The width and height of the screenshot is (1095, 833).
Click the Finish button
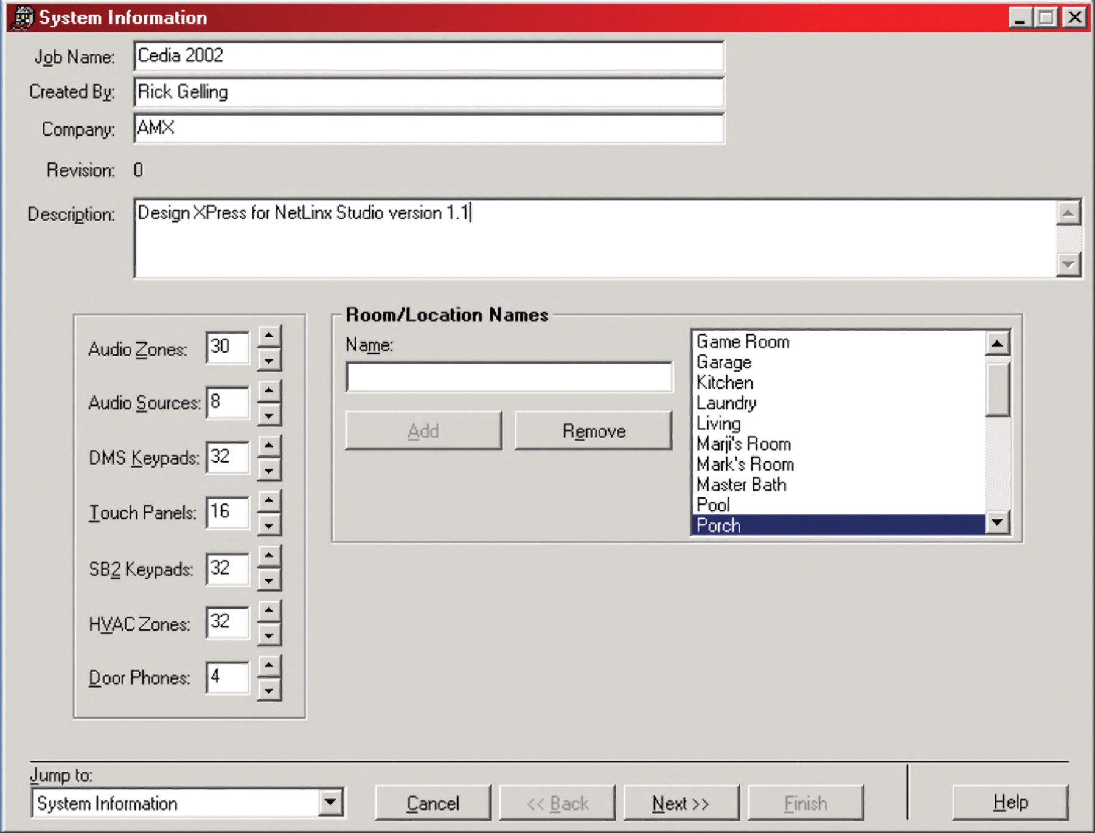[805, 803]
